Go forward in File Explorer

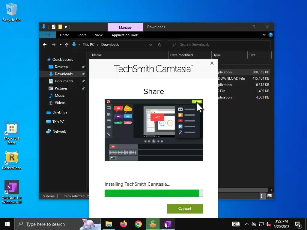tap(53, 45)
